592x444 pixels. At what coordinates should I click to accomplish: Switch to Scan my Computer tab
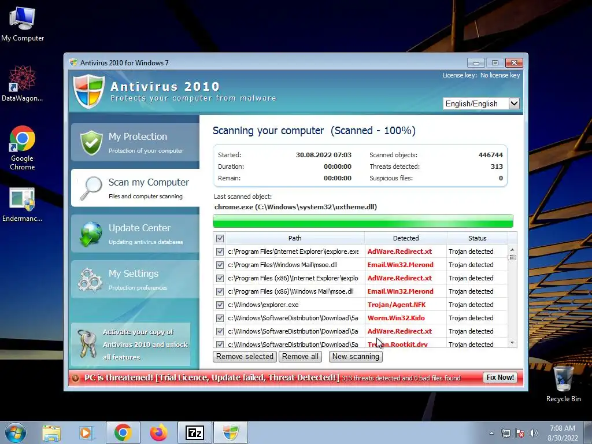coord(135,188)
